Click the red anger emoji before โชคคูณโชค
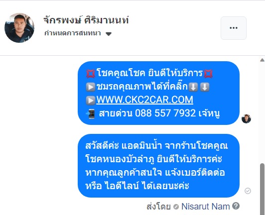The image size is (265, 215). click(x=91, y=74)
